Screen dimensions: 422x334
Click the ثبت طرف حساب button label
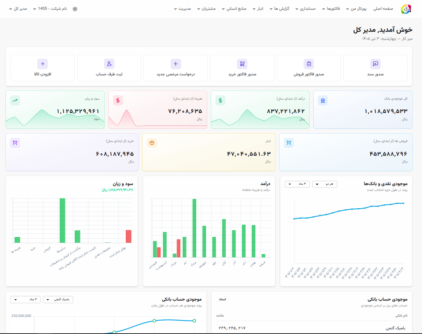109,74
